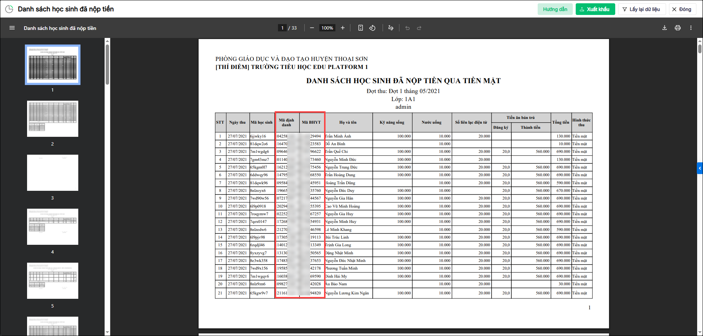Open page 4 thumbnail in sidebar
This screenshot has width=703, height=336.
pos(53,227)
